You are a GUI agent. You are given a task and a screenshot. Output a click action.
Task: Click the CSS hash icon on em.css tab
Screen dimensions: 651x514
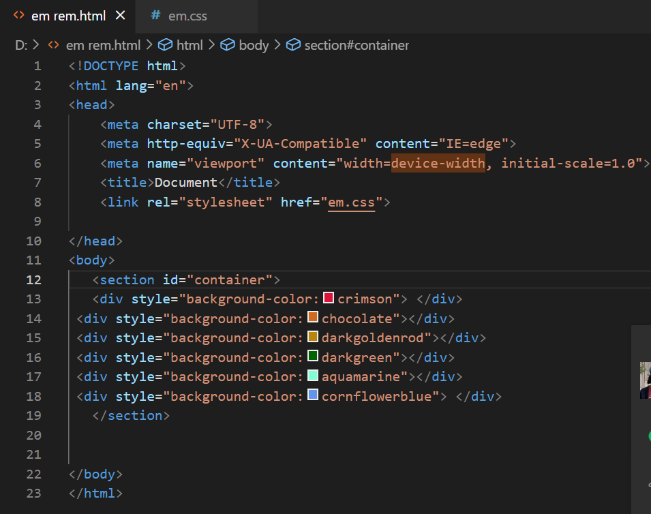156,15
